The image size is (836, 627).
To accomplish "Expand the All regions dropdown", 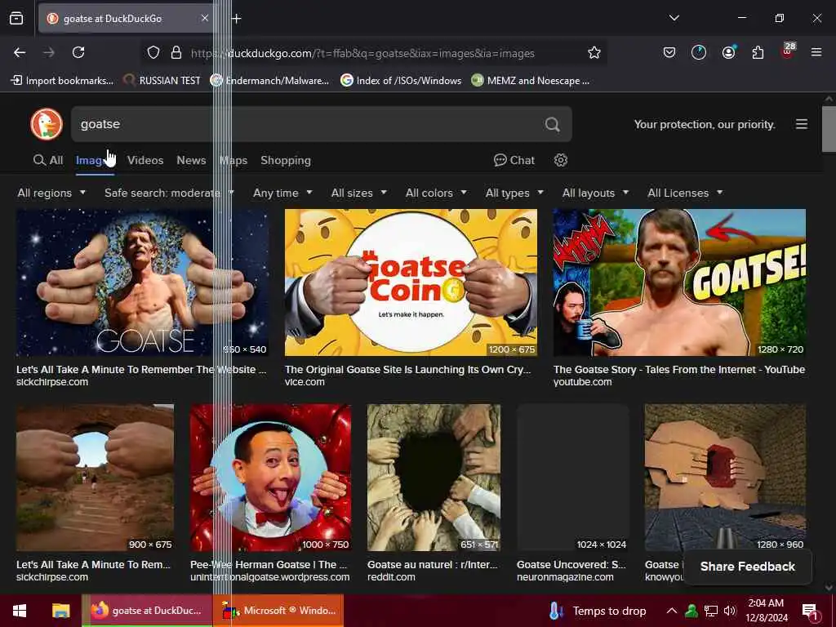I will tap(51, 193).
